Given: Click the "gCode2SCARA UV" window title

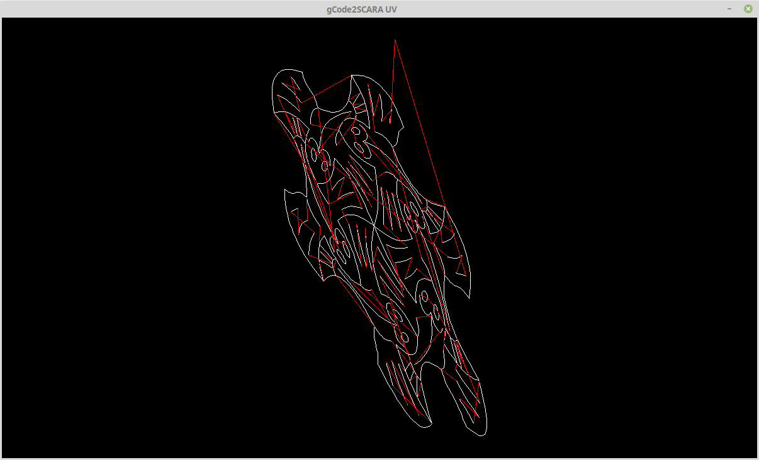Looking at the screenshot, I should point(362,9).
